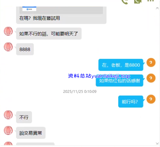Screen dimensions: 160x147
Task: Click the 2025/11/25 0:10:09 timestamp
Action: point(80,91)
